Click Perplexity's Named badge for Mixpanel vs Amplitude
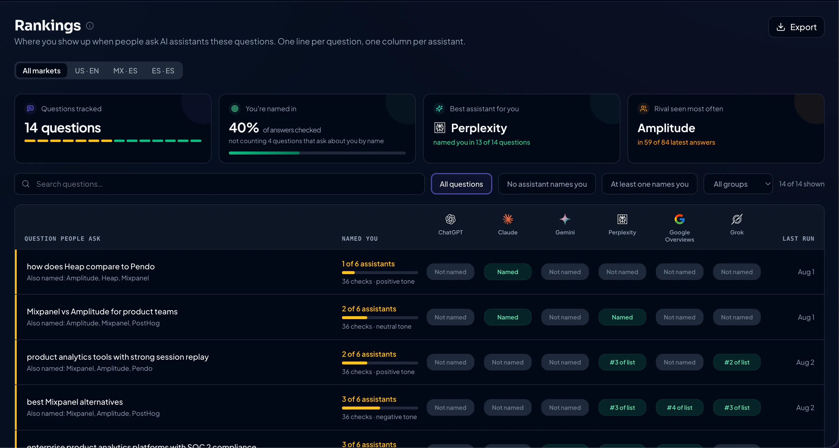839x448 pixels. (x=622, y=317)
